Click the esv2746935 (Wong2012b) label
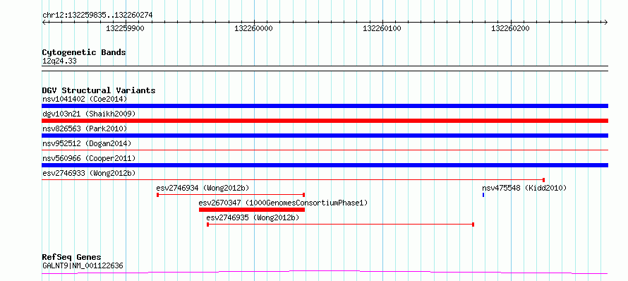Image resolution: width=628 pixels, height=281 pixels. coord(253,217)
